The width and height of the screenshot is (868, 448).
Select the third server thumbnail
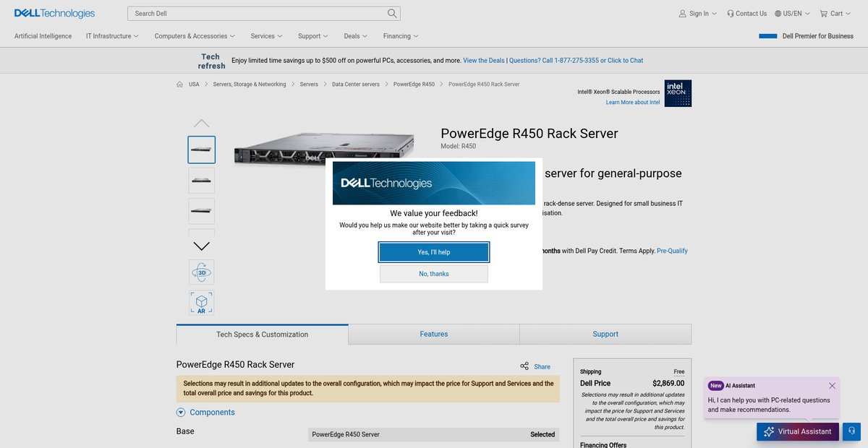[x=202, y=211]
